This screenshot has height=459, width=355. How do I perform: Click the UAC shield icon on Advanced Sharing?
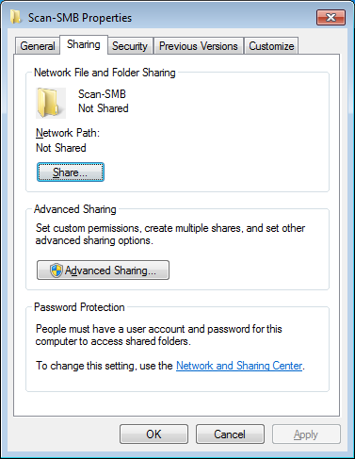pyautogui.click(x=56, y=270)
